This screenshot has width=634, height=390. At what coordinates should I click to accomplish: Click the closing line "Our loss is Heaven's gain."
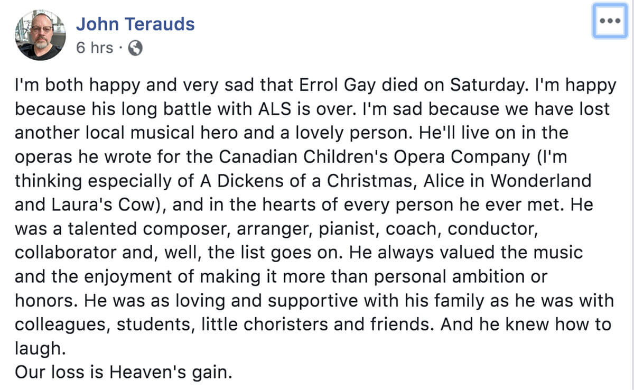[124, 372]
